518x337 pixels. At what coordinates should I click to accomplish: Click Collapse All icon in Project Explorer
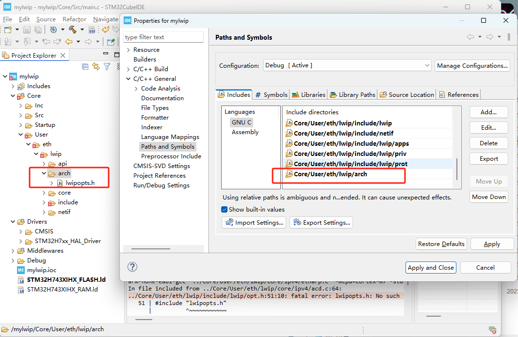[85, 67]
